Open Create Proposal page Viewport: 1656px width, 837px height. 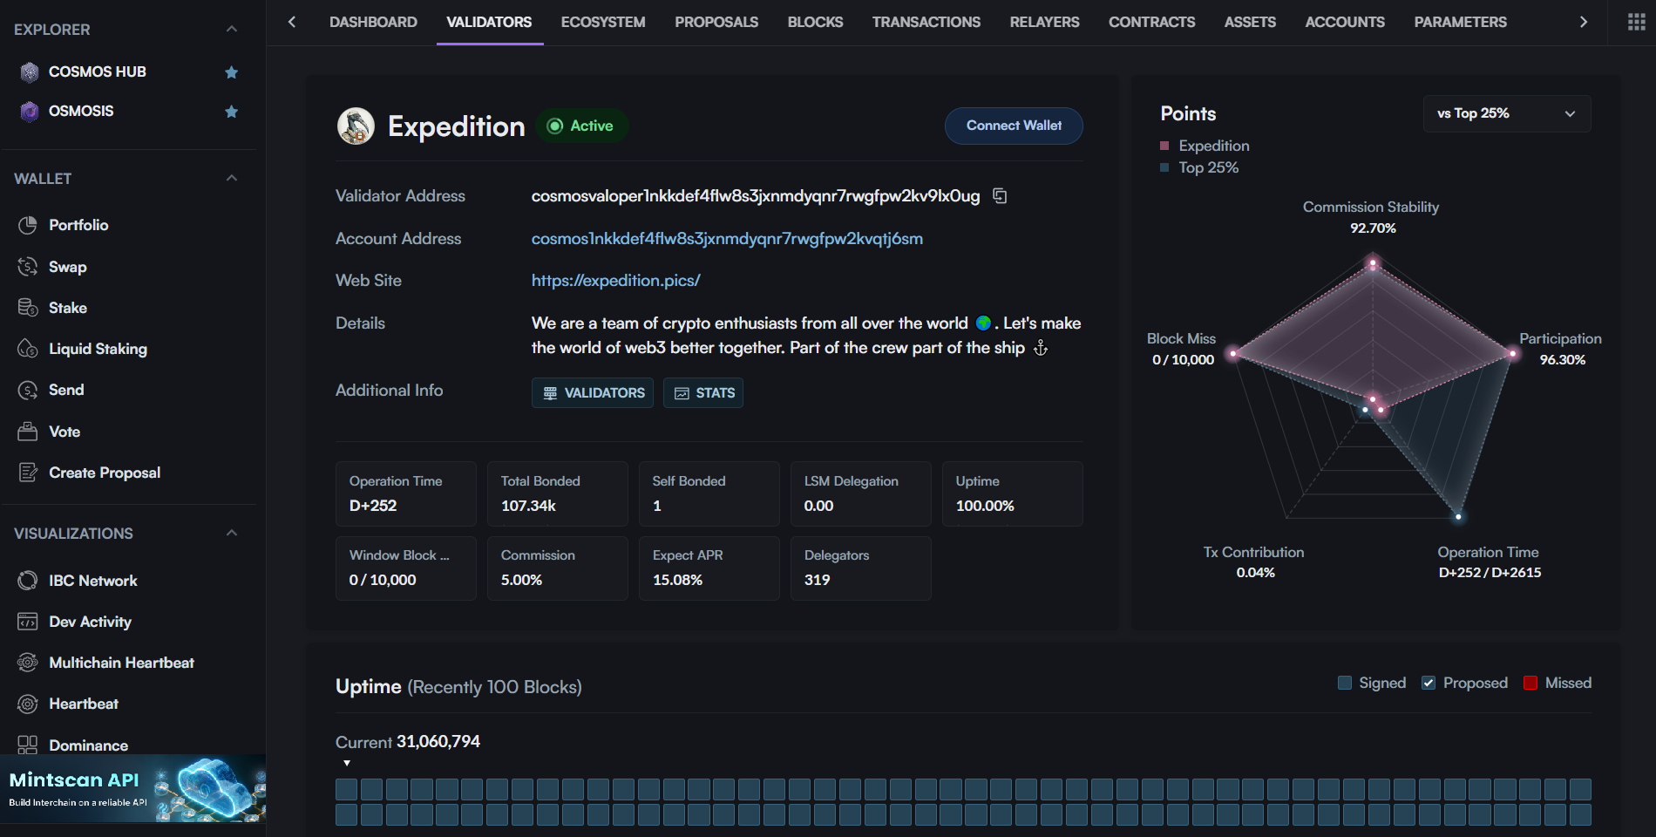pos(105,473)
